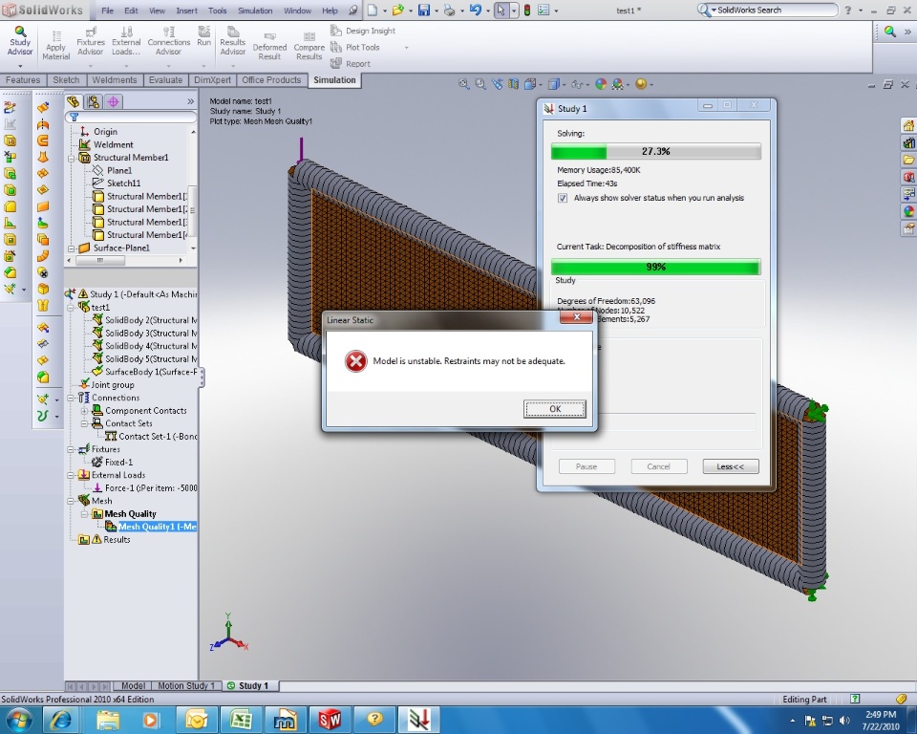Open the Simulation menu
The image size is (917, 734).
(255, 11)
